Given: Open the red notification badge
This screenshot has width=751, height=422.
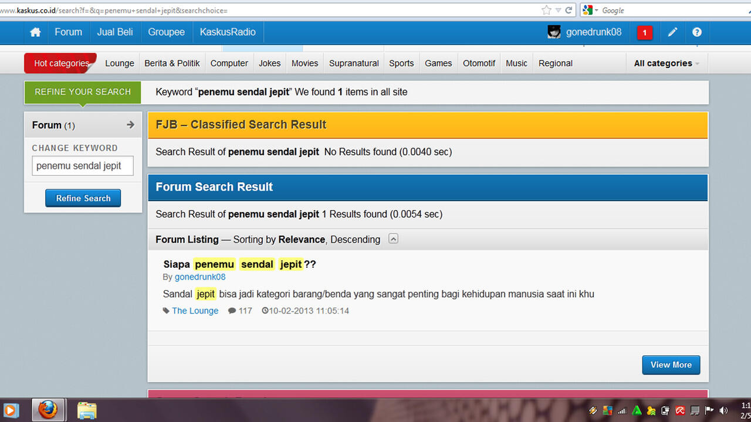Looking at the screenshot, I should point(644,32).
